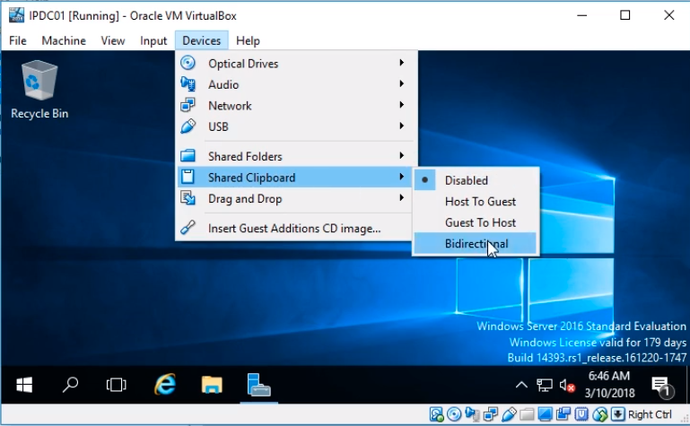690x426 pixels.
Task: Open the Windows Start menu
Action: 24,385
